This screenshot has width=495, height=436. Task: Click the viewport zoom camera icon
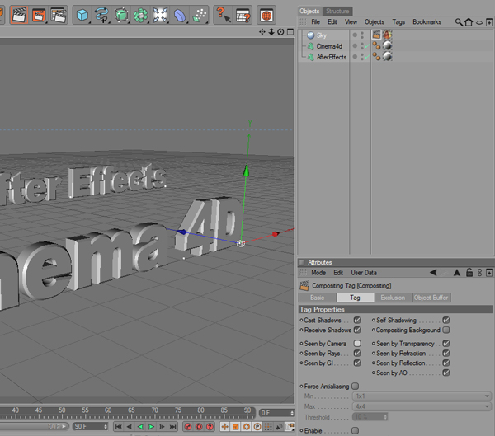pos(271,32)
